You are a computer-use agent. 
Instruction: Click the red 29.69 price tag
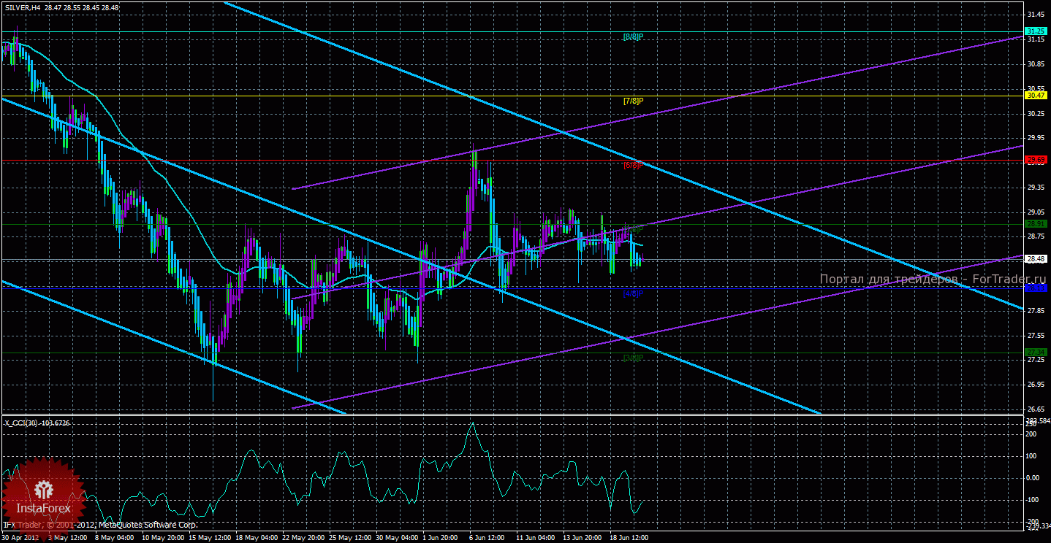tap(1036, 159)
